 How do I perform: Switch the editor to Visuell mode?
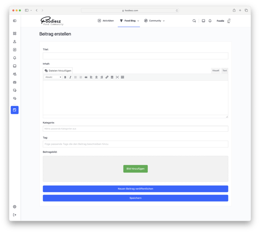215,71
